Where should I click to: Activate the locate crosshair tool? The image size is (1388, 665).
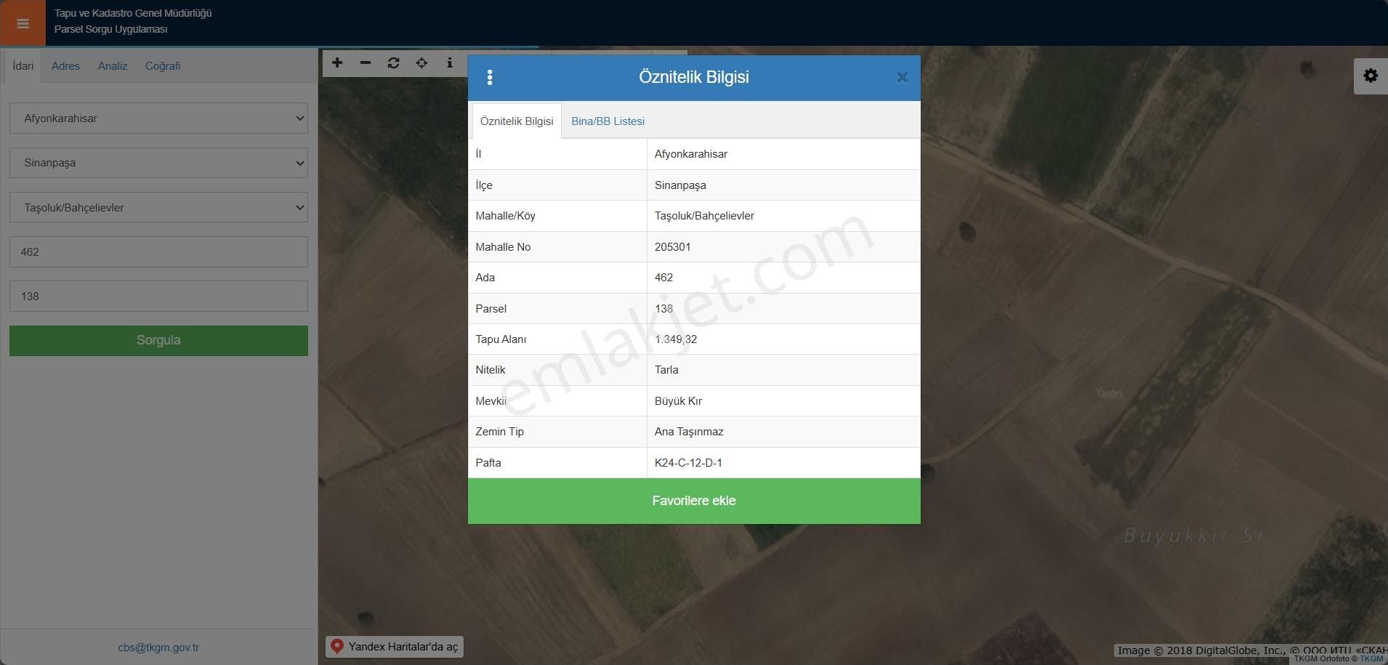tap(421, 63)
